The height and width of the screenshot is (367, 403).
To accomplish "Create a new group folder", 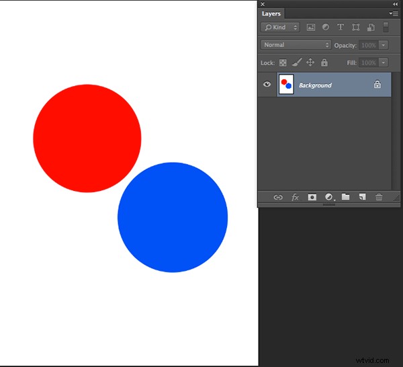I will click(345, 197).
